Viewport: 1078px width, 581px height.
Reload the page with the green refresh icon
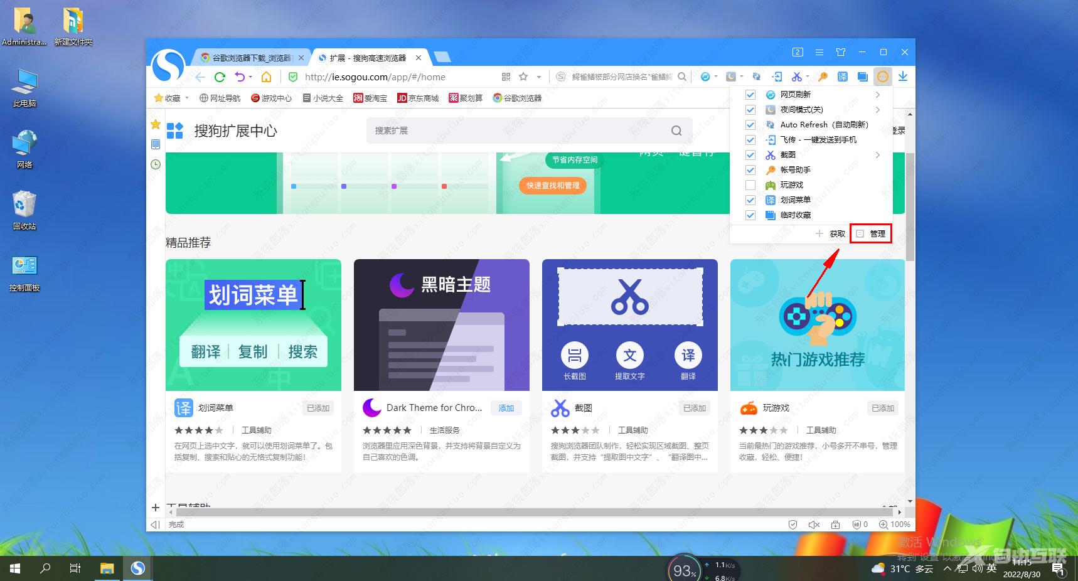tap(220, 77)
